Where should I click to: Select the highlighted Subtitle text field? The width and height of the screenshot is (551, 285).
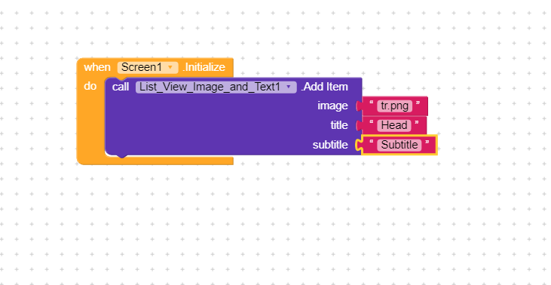click(x=399, y=145)
